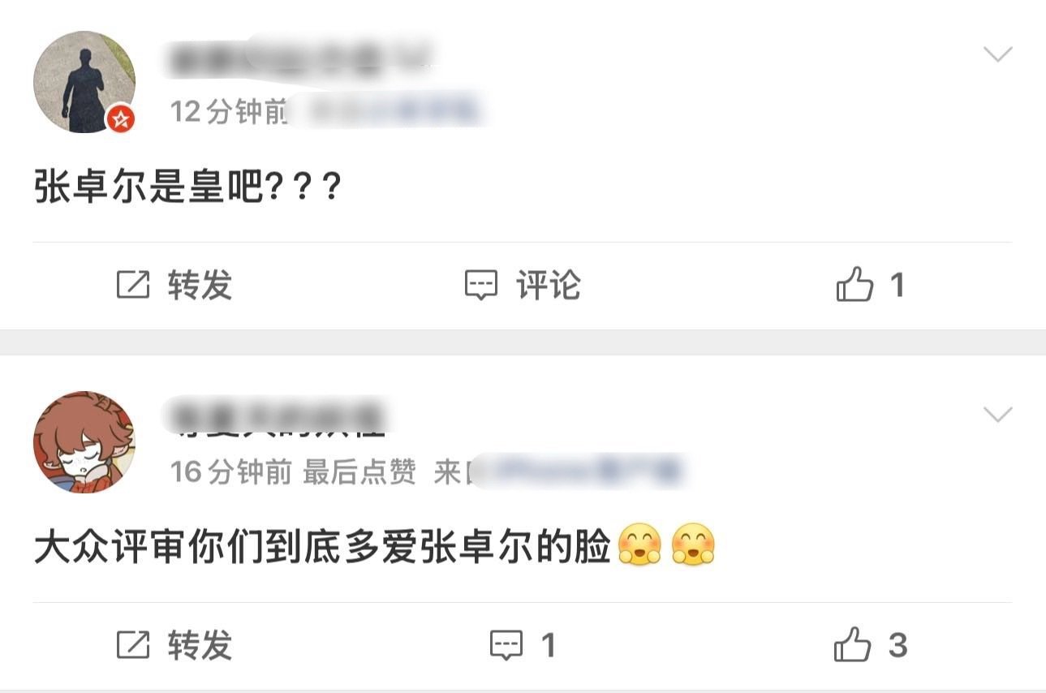This screenshot has width=1046, height=693.
Task: Open comments via the bubble icon showing 1
Action: click(506, 646)
